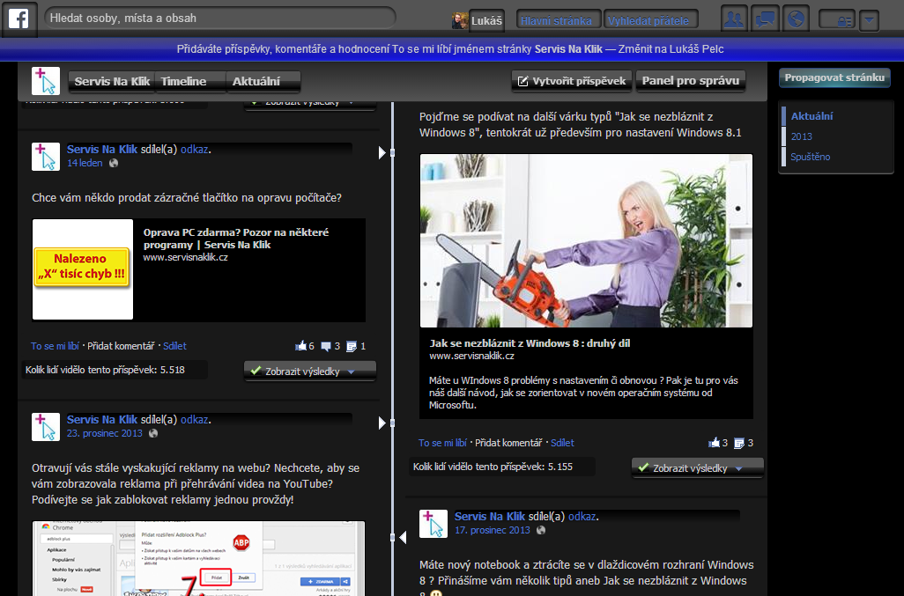Screen dimensions: 904x596
Task: Open the Facebook logo home icon
Action: (19, 18)
